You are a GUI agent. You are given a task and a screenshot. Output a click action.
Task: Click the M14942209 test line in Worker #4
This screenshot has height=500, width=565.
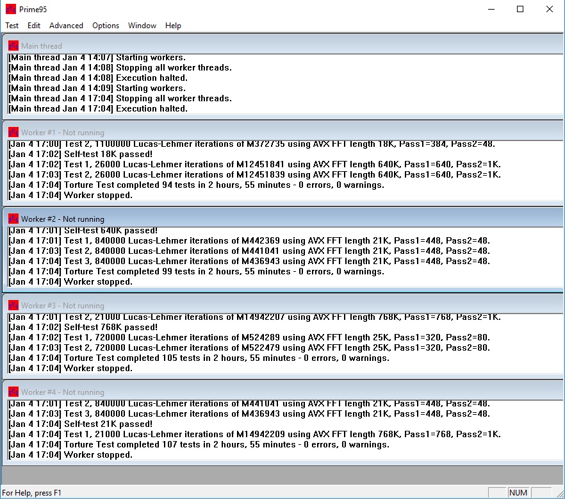point(255,434)
